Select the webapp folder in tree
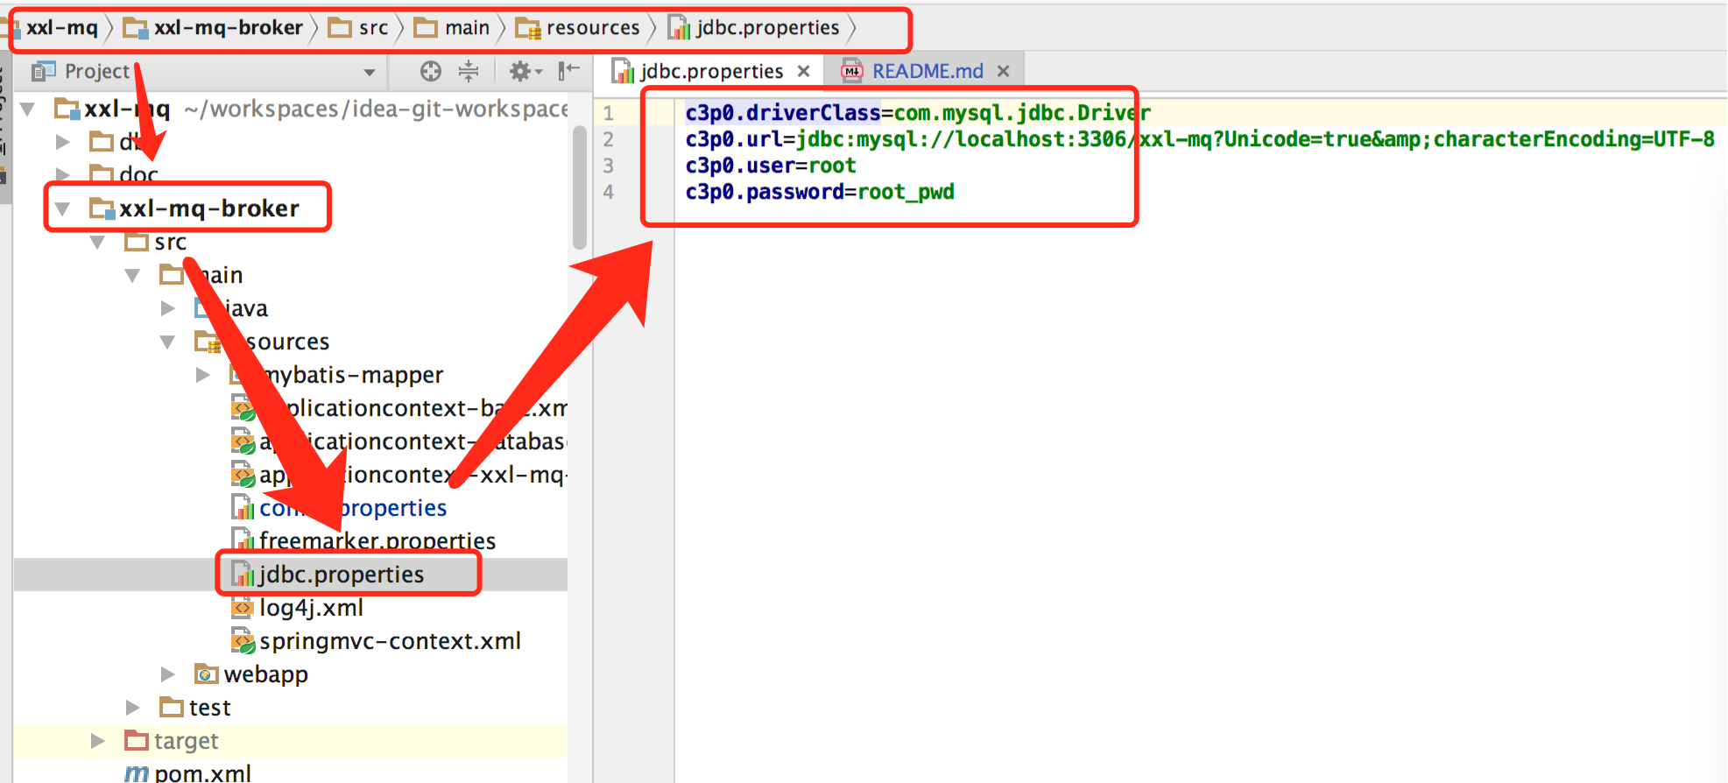This screenshot has width=1728, height=783. point(266,674)
